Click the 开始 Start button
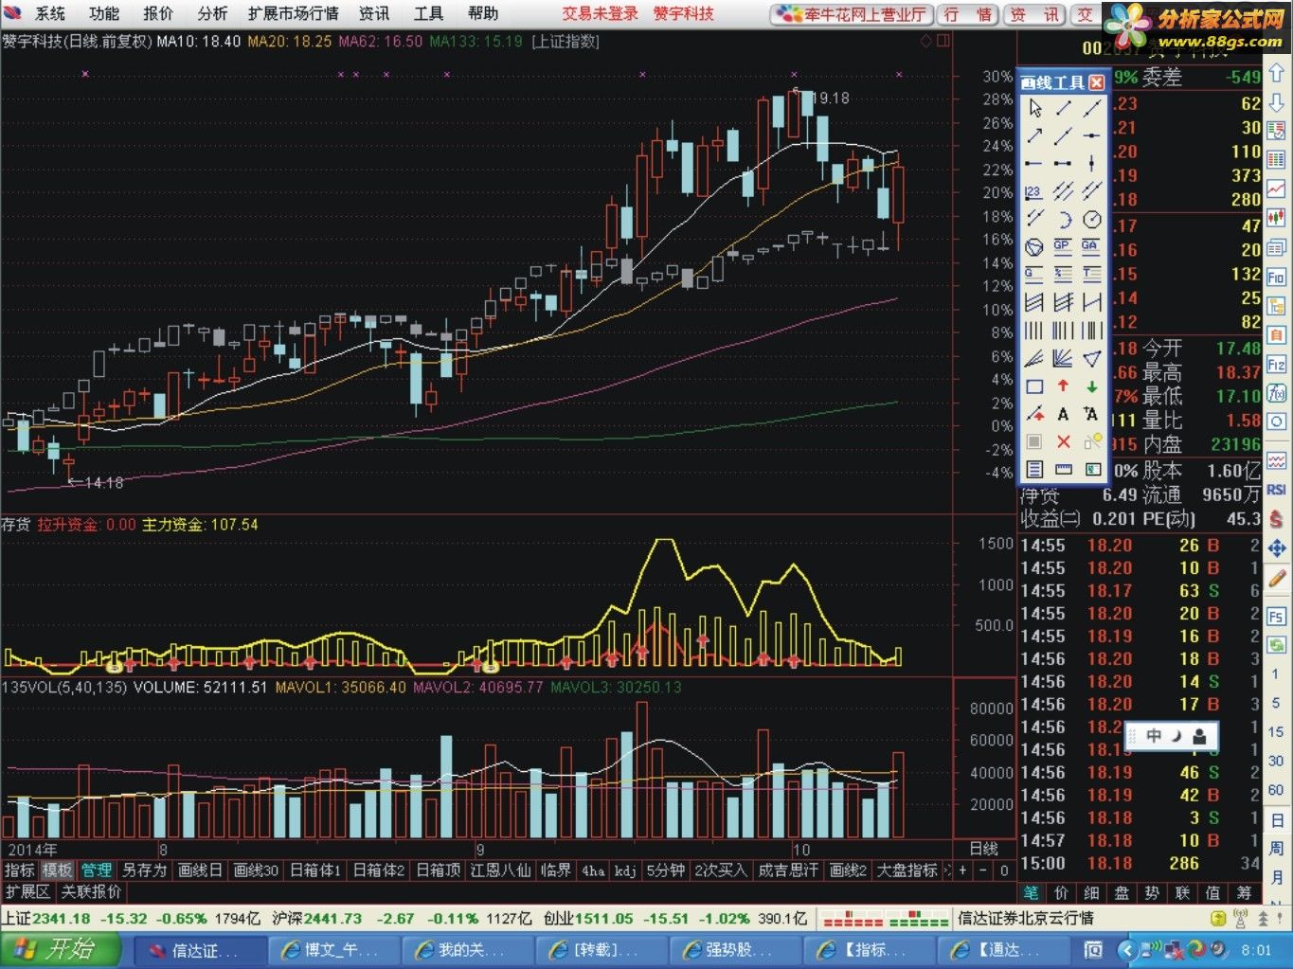The width and height of the screenshot is (1293, 969). coord(61,949)
